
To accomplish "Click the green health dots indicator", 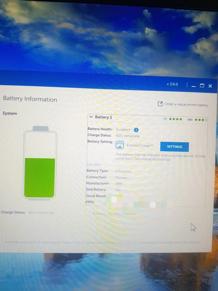I will click(176, 119).
